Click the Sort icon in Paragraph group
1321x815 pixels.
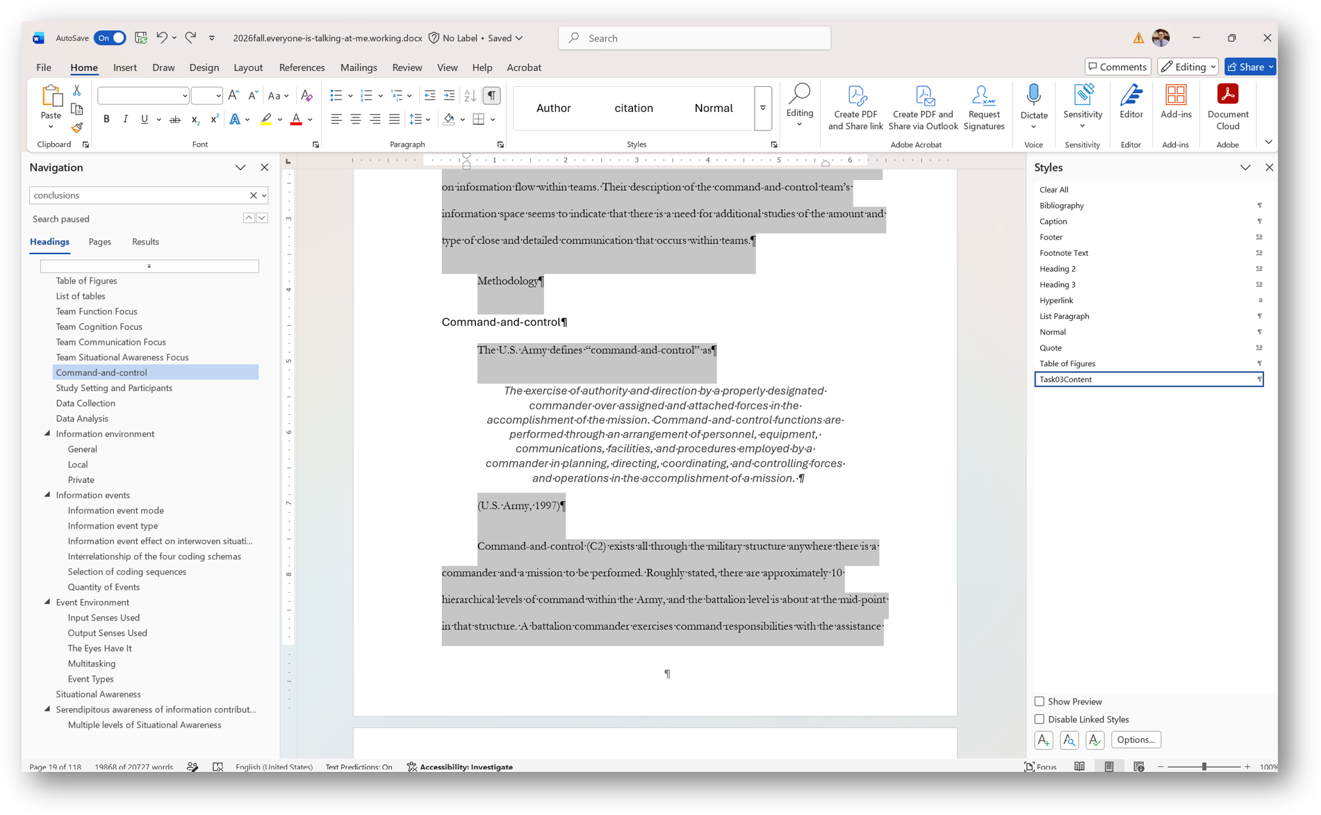click(x=470, y=96)
